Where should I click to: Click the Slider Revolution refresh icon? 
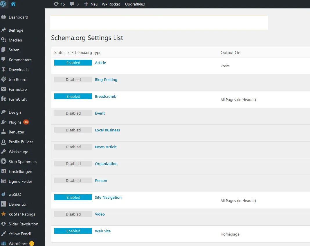click(3, 224)
